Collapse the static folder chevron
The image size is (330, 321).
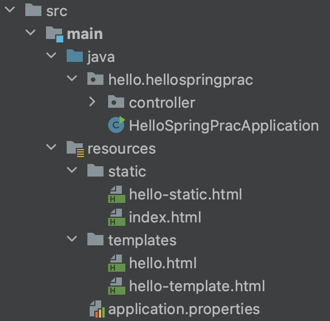[72, 170]
